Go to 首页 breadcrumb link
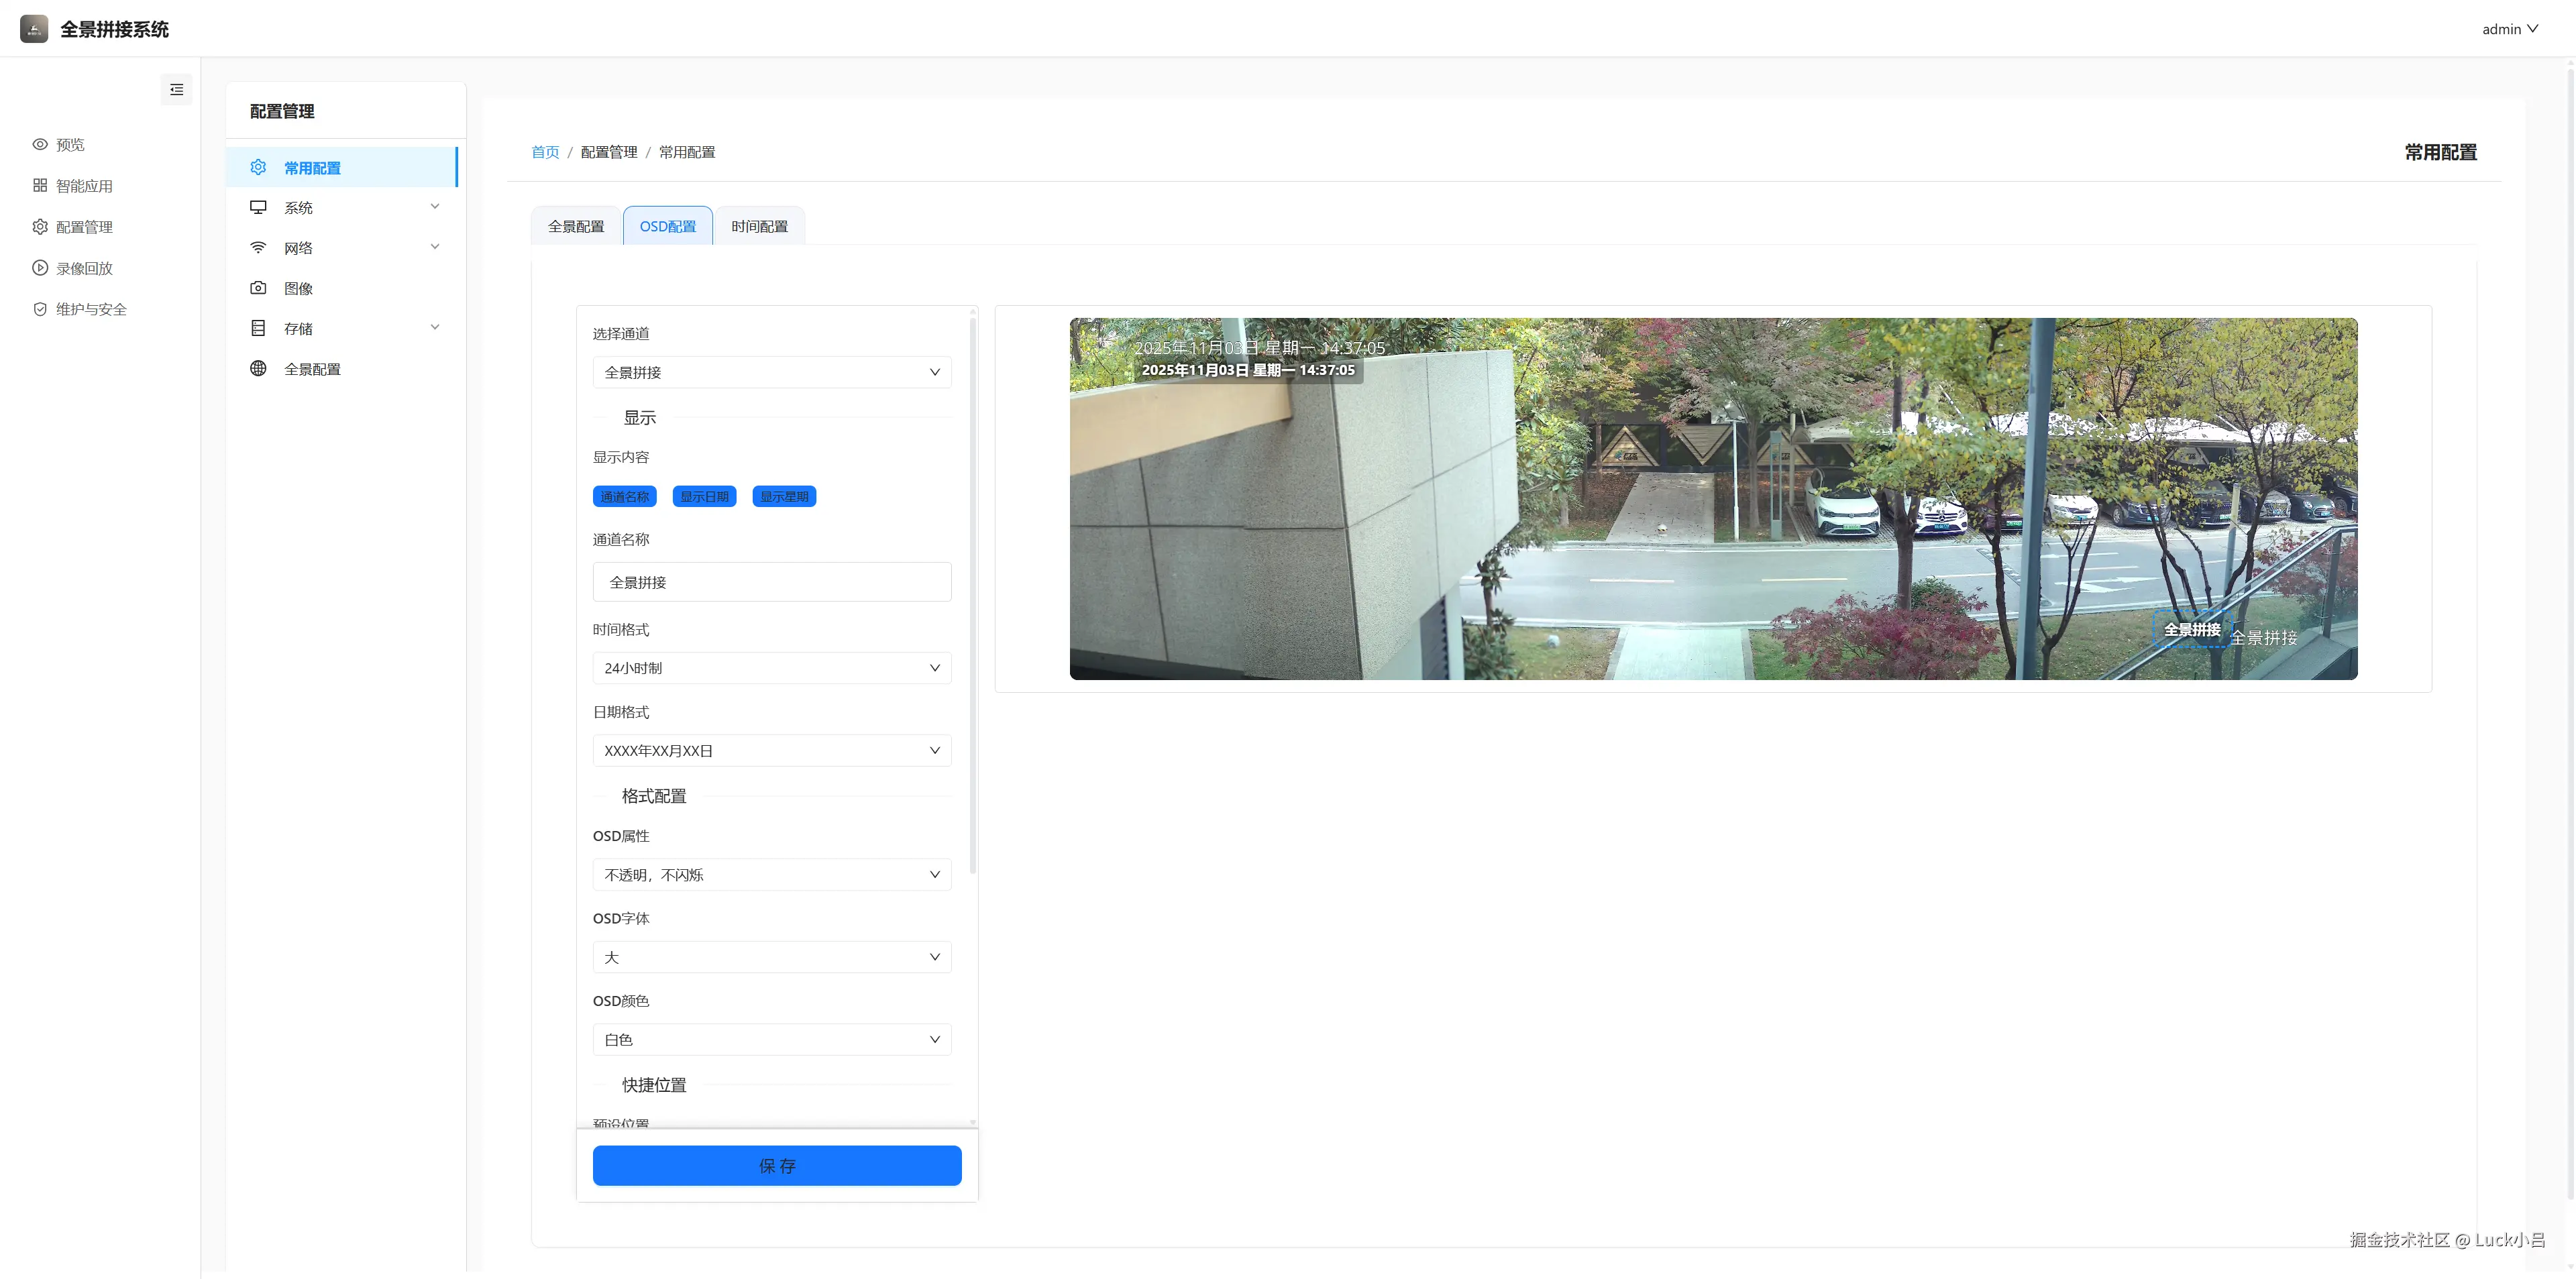This screenshot has height=1279, width=2576. (x=545, y=152)
